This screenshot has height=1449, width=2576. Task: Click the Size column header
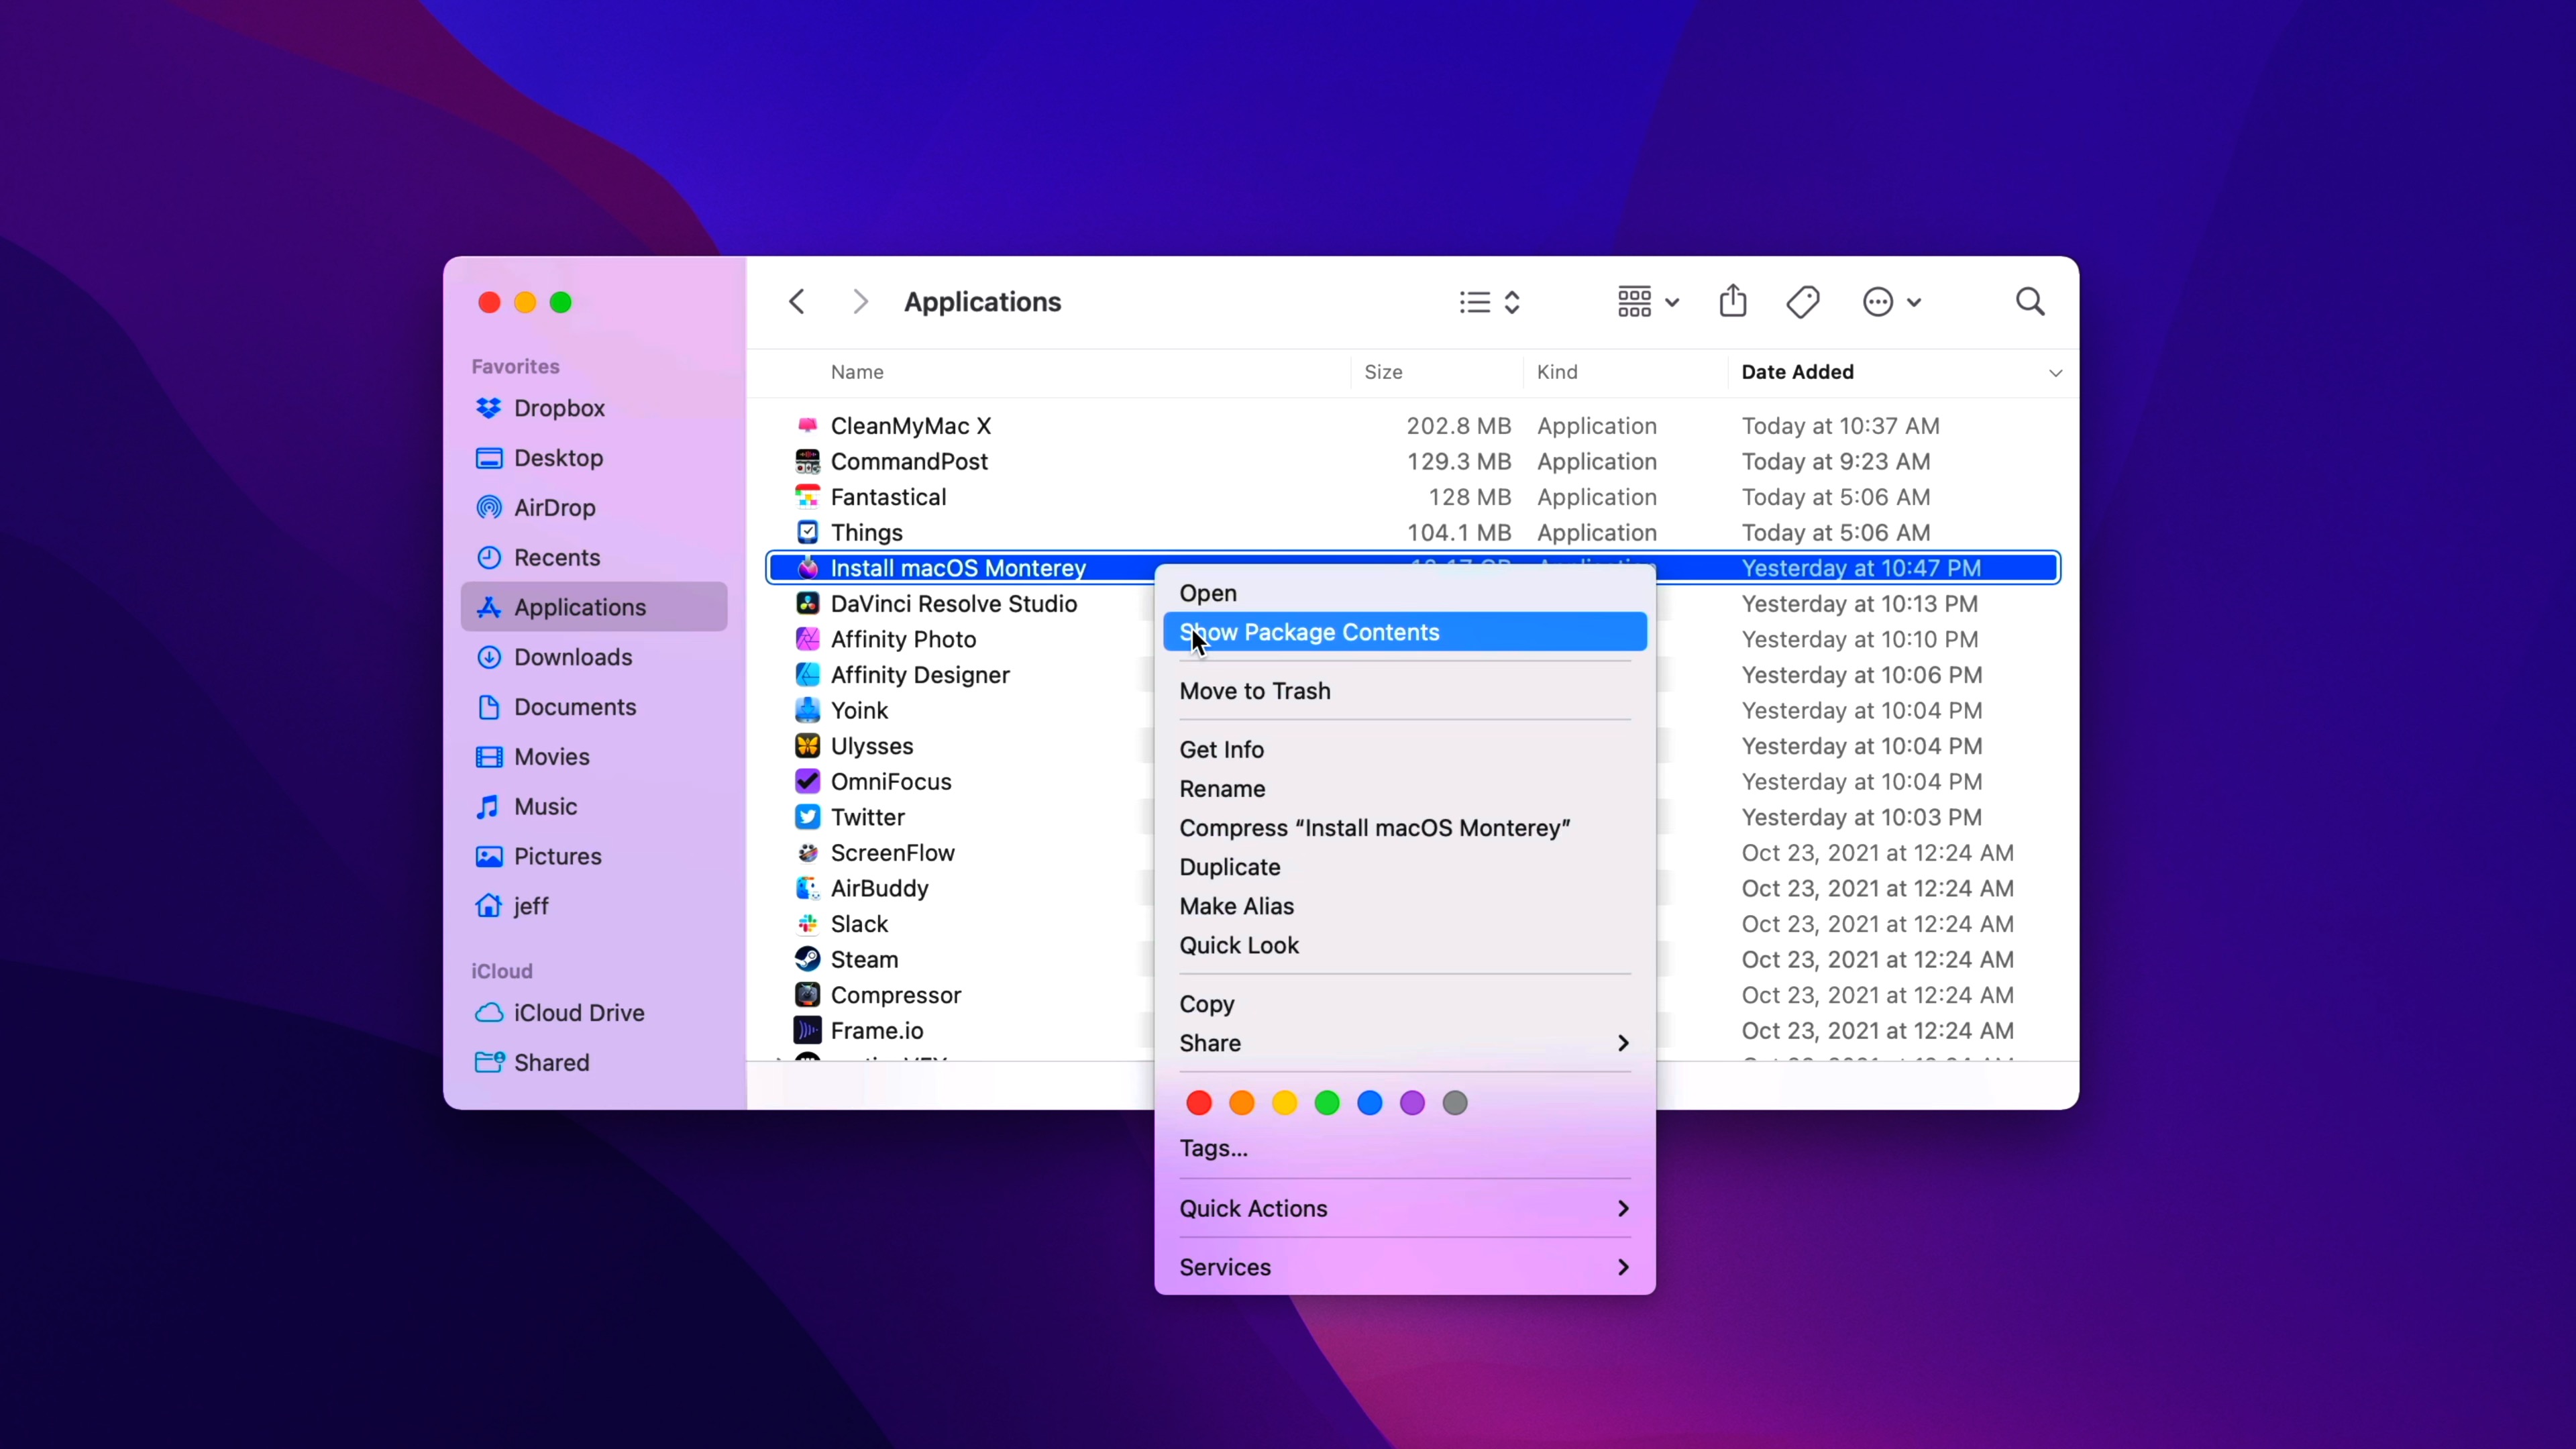pos(1383,372)
